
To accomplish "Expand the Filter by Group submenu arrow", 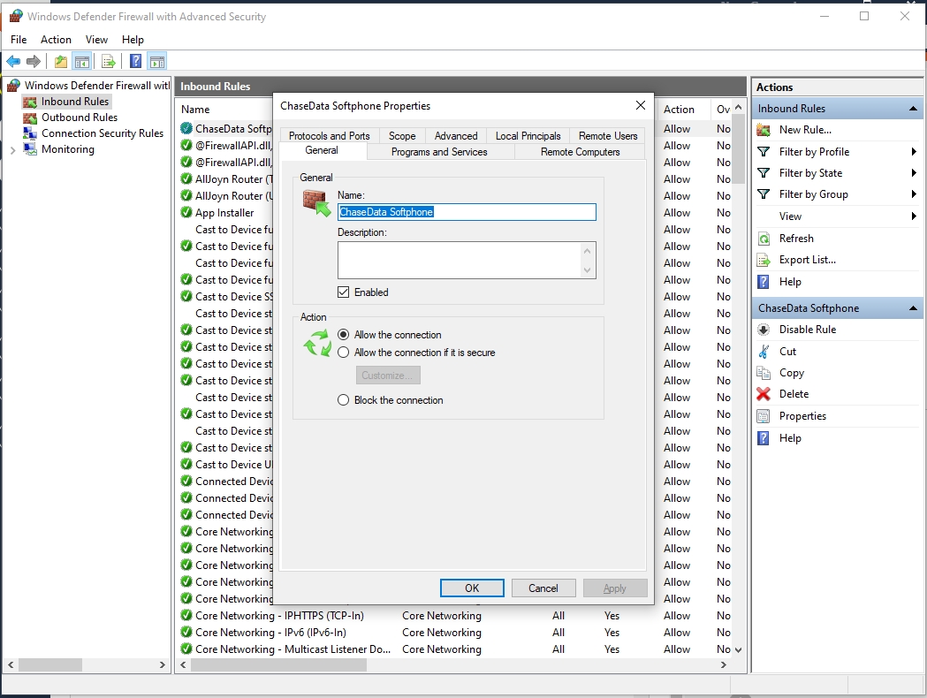I will 914,194.
